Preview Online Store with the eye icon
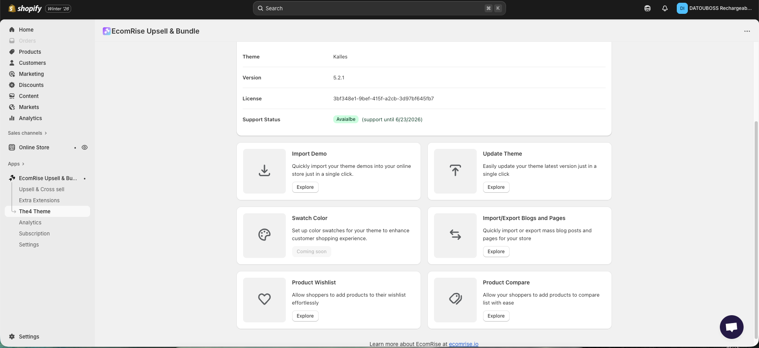The width and height of the screenshot is (759, 348). pyautogui.click(x=85, y=147)
